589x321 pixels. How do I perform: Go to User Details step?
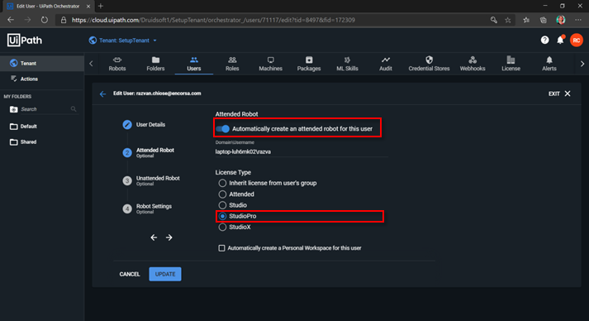144,125
